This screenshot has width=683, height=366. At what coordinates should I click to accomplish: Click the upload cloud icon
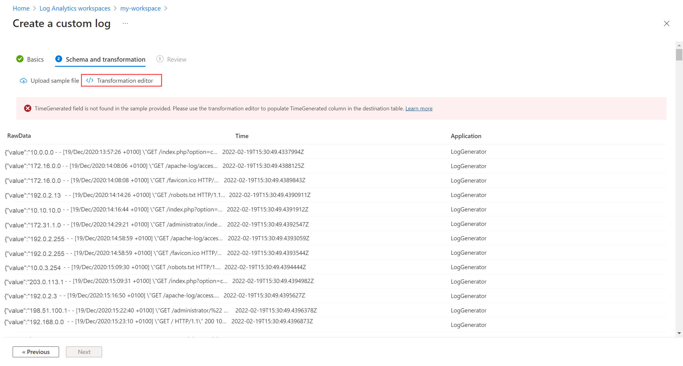coord(23,81)
